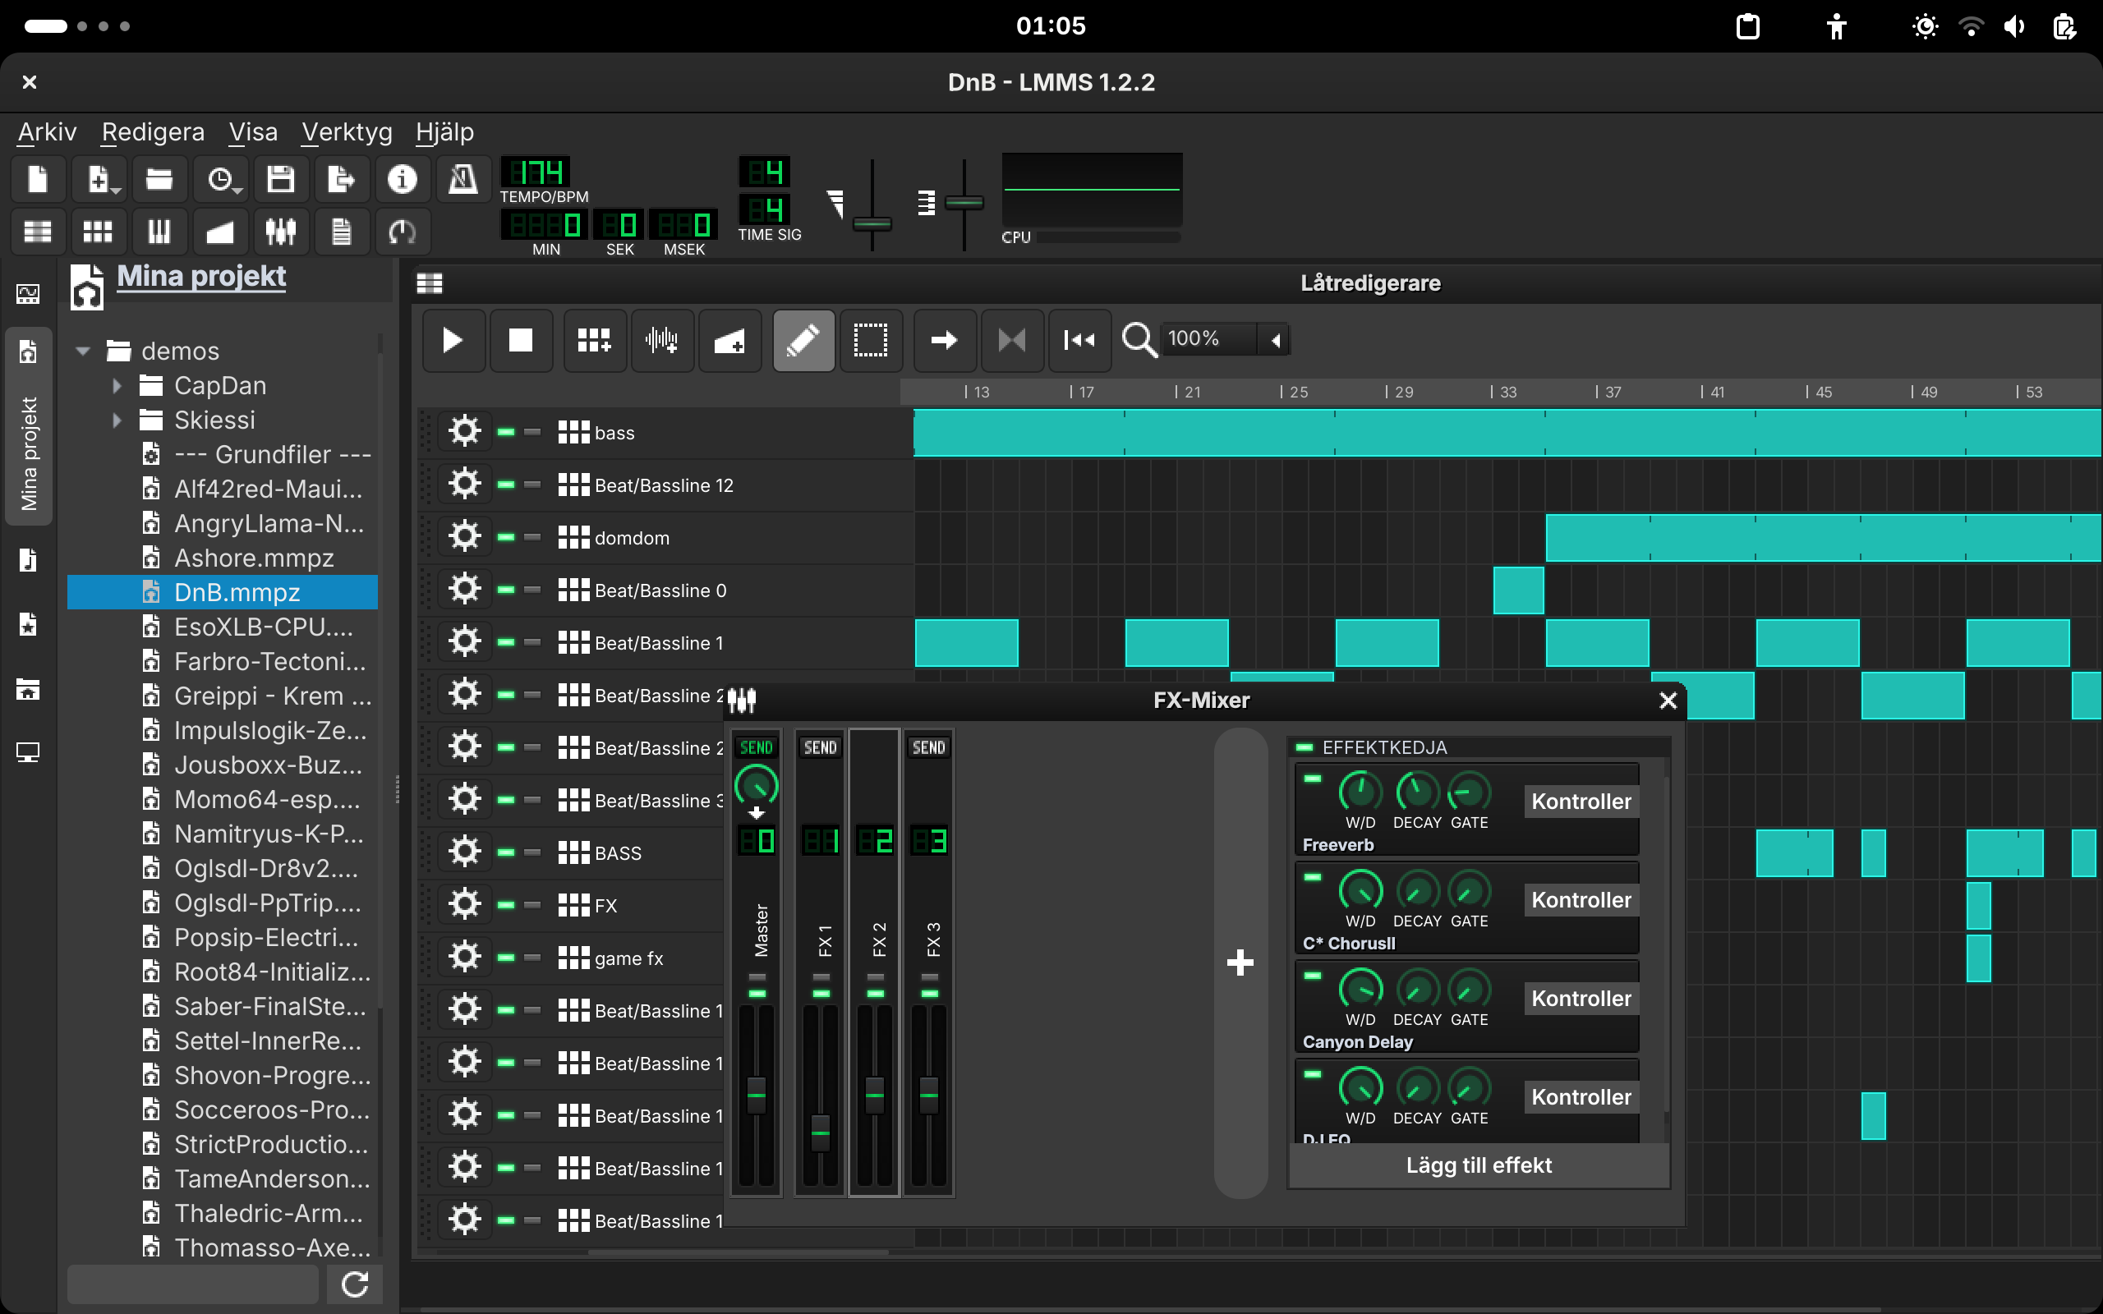2103x1314 pixels.
Task: Mute the bass track
Action: tap(507, 432)
